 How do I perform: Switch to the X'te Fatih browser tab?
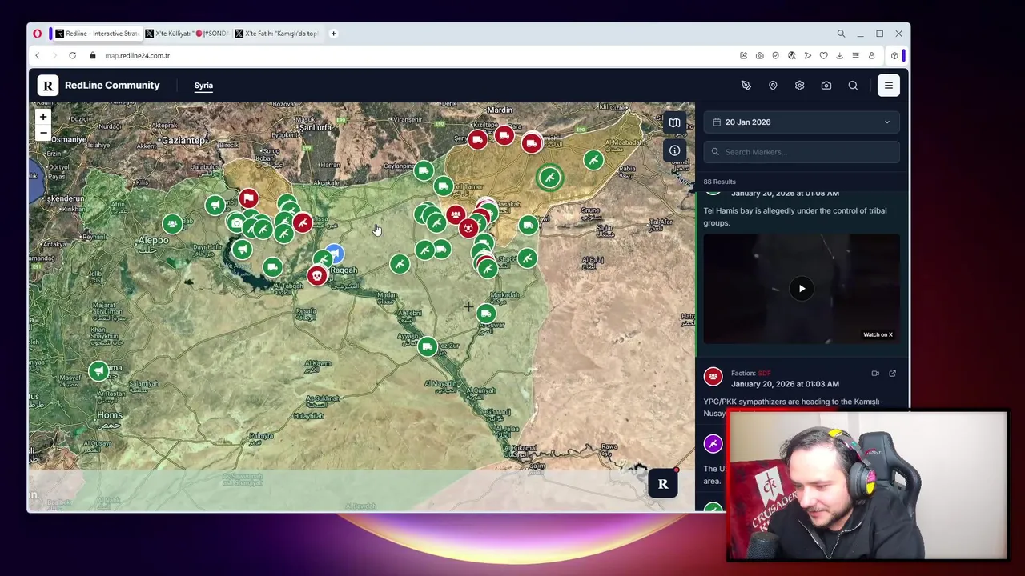click(x=277, y=34)
